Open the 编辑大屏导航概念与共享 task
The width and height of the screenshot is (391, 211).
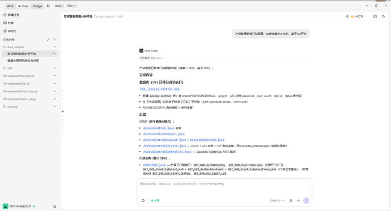(23, 61)
